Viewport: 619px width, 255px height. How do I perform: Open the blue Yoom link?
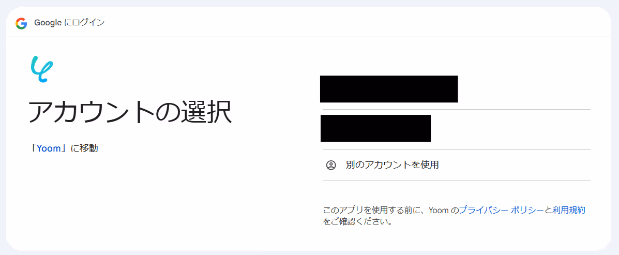[49, 148]
